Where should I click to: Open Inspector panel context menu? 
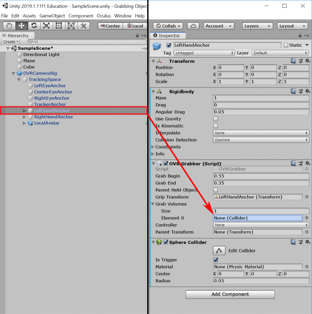pos(307,35)
